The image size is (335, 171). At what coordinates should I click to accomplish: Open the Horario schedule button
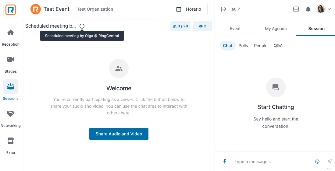189,9
